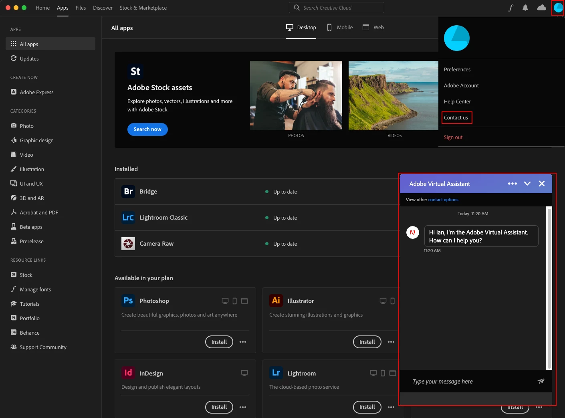Minimize chat with chevron down

click(x=527, y=184)
